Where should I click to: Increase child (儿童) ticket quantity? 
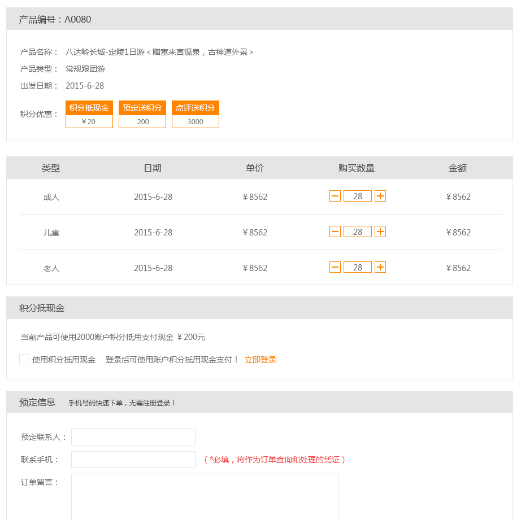pyautogui.click(x=380, y=231)
